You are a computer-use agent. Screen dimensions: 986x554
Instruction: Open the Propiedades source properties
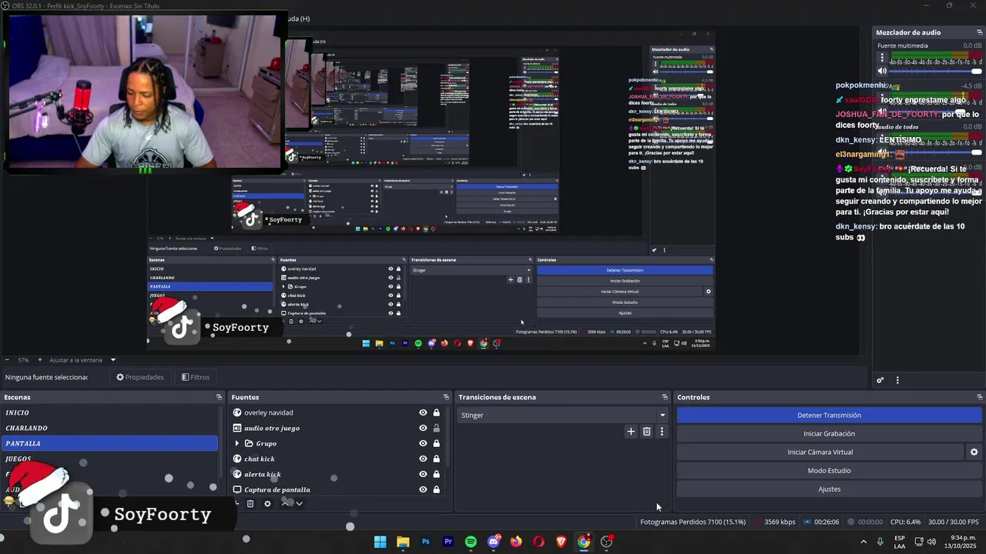point(140,377)
